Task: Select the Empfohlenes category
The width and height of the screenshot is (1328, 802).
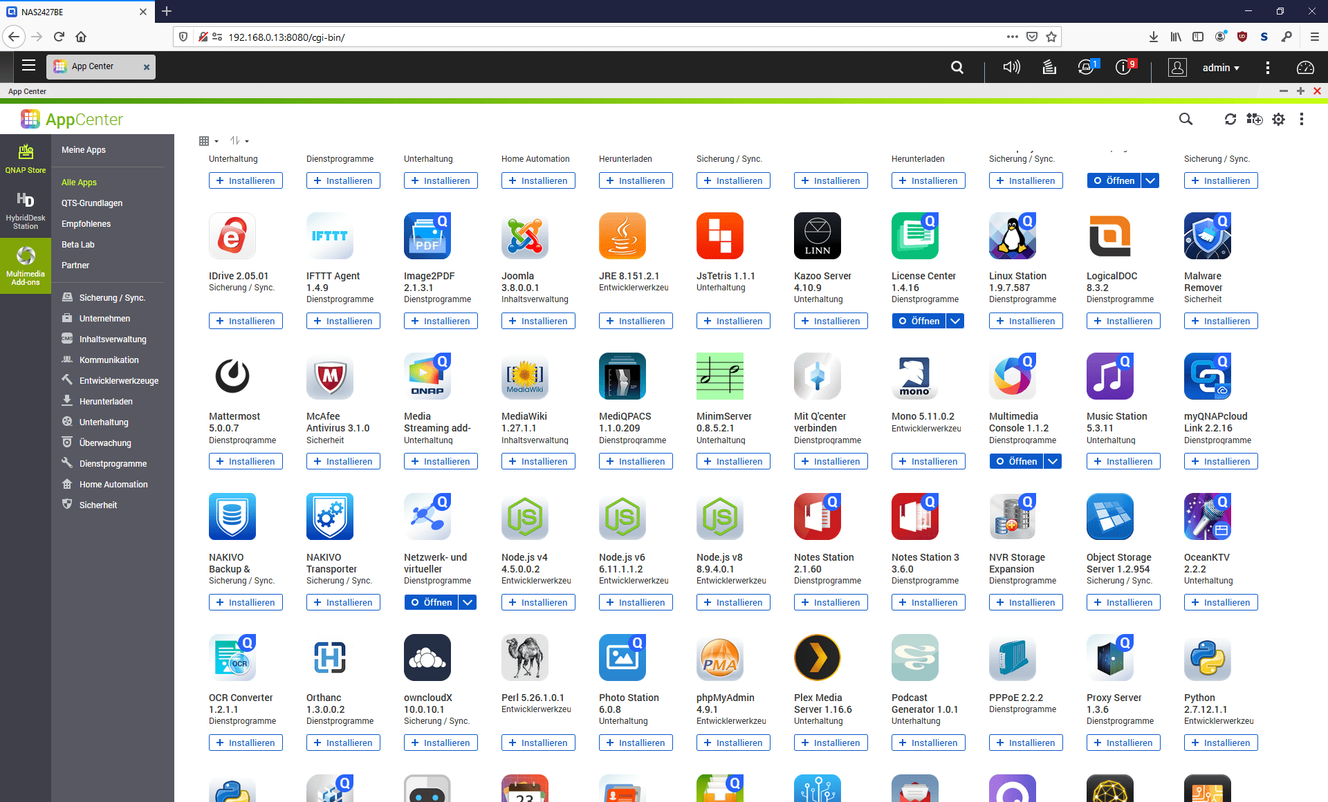Action: coord(86,223)
